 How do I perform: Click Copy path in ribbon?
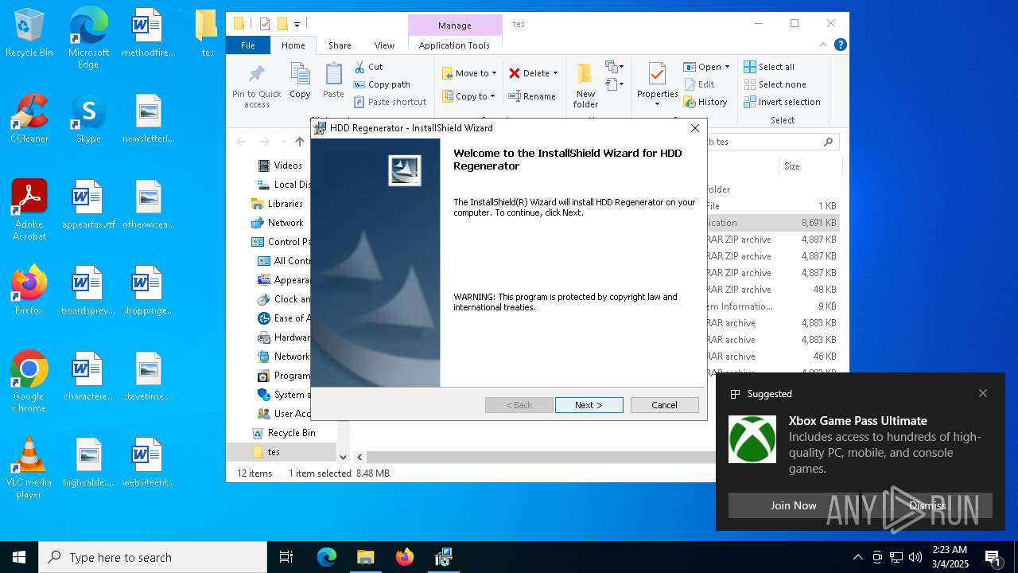(382, 84)
